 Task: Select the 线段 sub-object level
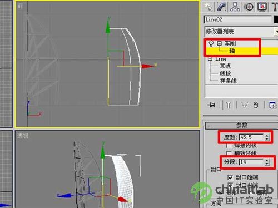pyautogui.click(x=225, y=73)
